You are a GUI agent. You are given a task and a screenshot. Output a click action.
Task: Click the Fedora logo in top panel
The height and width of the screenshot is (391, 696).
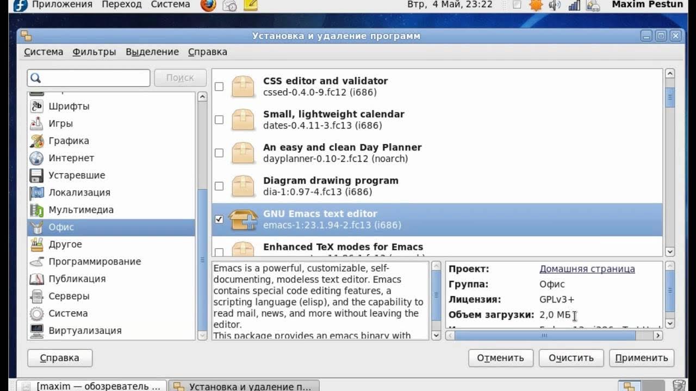(20, 5)
